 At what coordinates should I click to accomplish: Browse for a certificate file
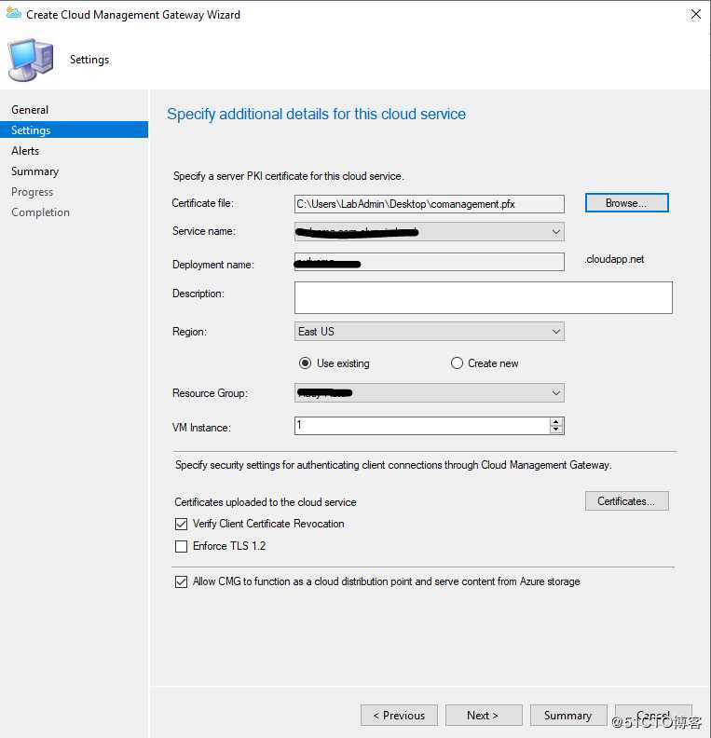point(626,203)
